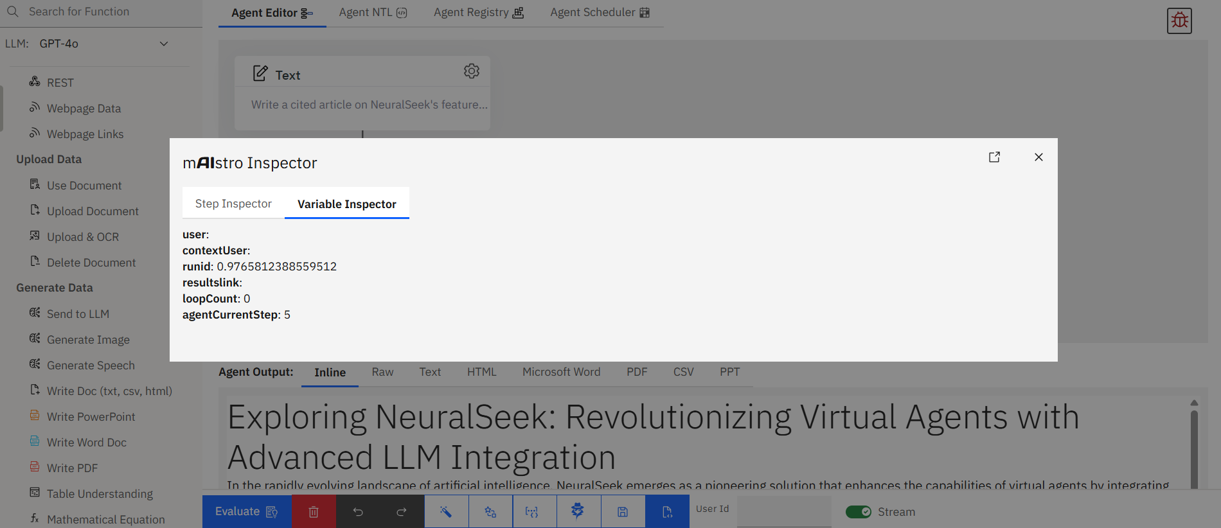Toggle the Stream switch
Viewport: 1221px width, 528px height.
point(858,512)
